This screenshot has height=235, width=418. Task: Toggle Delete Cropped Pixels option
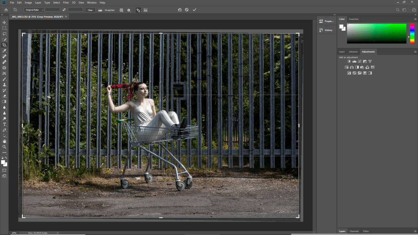[x=138, y=10]
